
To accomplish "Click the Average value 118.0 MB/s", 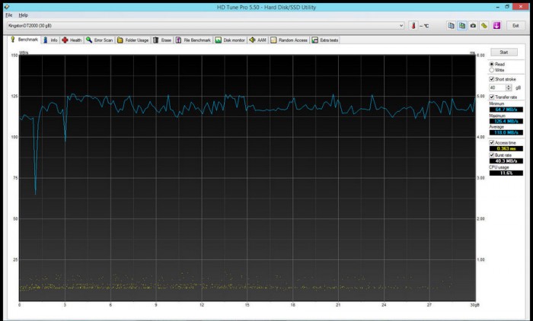I will (x=506, y=132).
